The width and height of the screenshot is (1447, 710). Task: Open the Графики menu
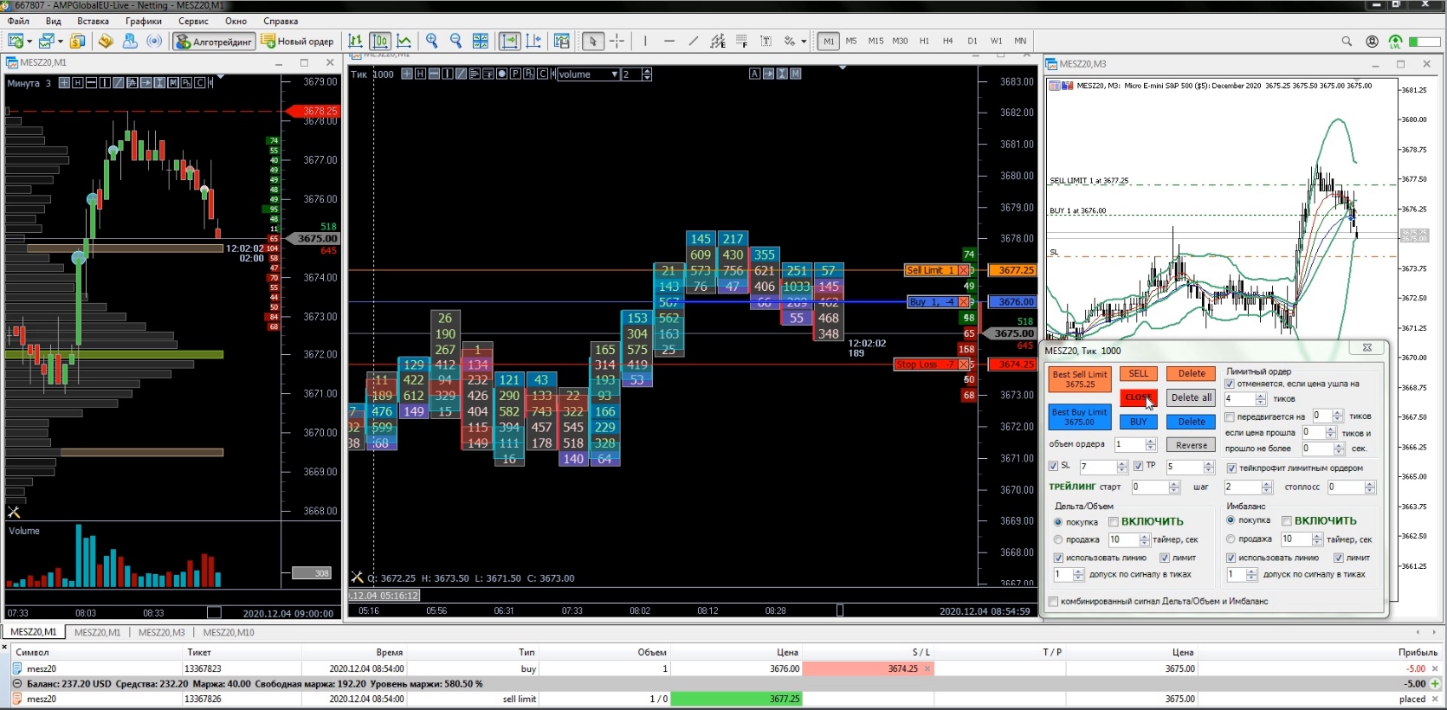click(x=144, y=21)
